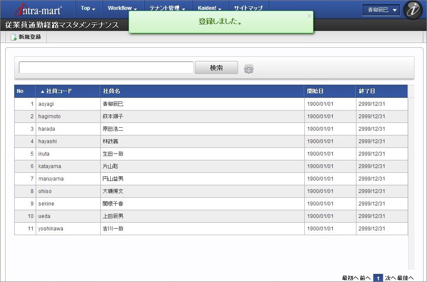The width and height of the screenshot is (427, 282).
Task: Go to previous page via 前へ
Action: click(365, 278)
